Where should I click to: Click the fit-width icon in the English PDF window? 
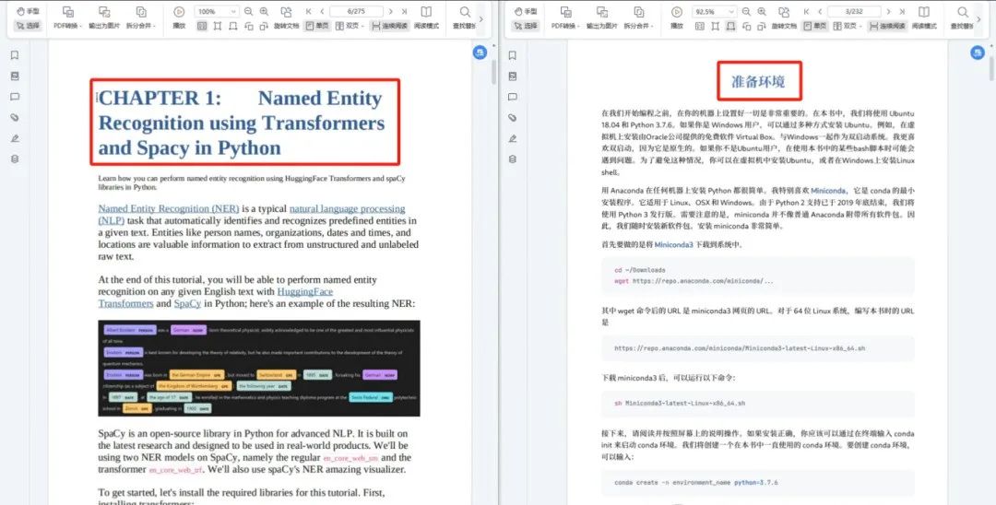pyautogui.click(x=233, y=26)
